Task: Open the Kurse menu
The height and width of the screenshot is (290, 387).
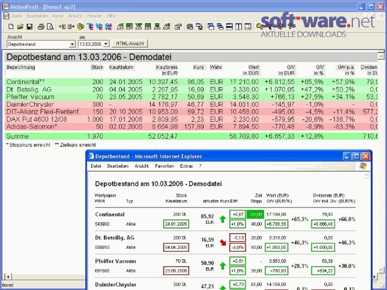Action: (58, 16)
